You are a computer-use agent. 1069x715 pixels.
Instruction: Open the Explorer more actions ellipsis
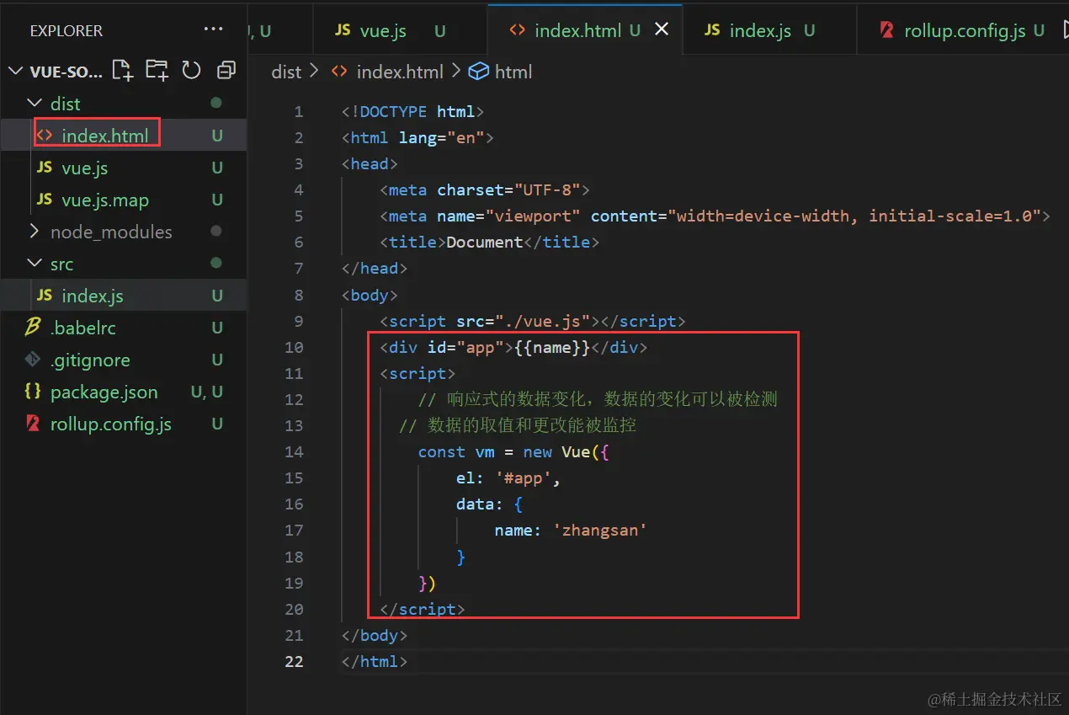tap(214, 30)
